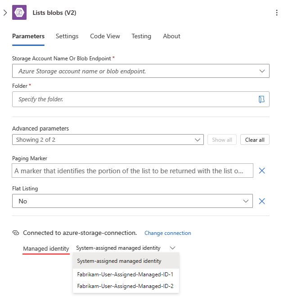Open the About tab
Image resolution: width=288 pixels, height=297 pixels.
(x=171, y=36)
